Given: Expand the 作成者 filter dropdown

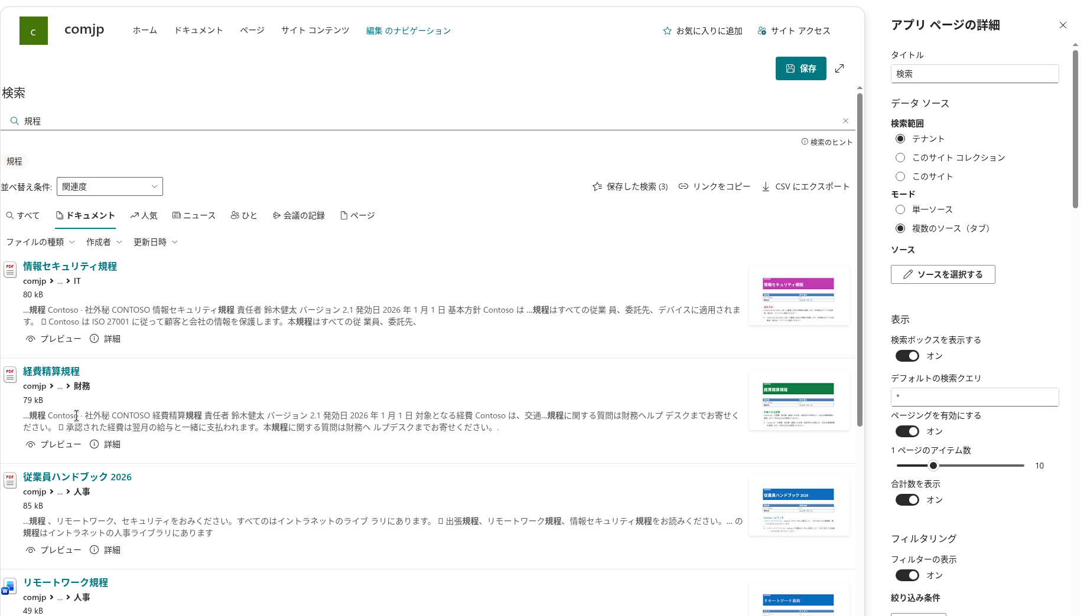Looking at the screenshot, I should click(x=104, y=242).
